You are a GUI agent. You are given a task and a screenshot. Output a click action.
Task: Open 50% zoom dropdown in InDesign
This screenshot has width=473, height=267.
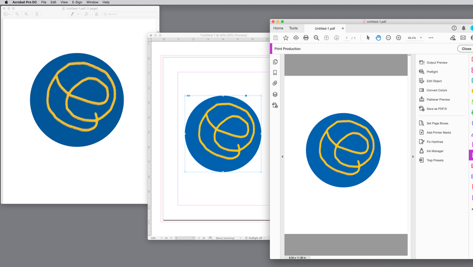pyautogui.click(x=161, y=238)
